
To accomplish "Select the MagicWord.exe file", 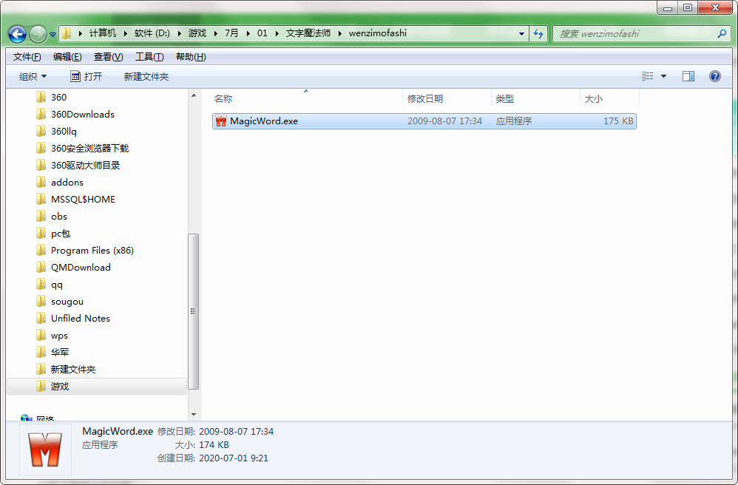I will point(424,121).
